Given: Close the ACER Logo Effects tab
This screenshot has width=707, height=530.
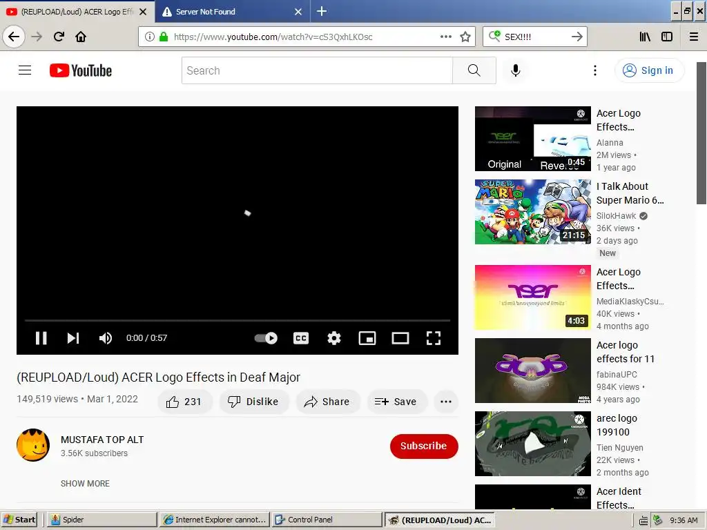Looking at the screenshot, I should coord(143,12).
